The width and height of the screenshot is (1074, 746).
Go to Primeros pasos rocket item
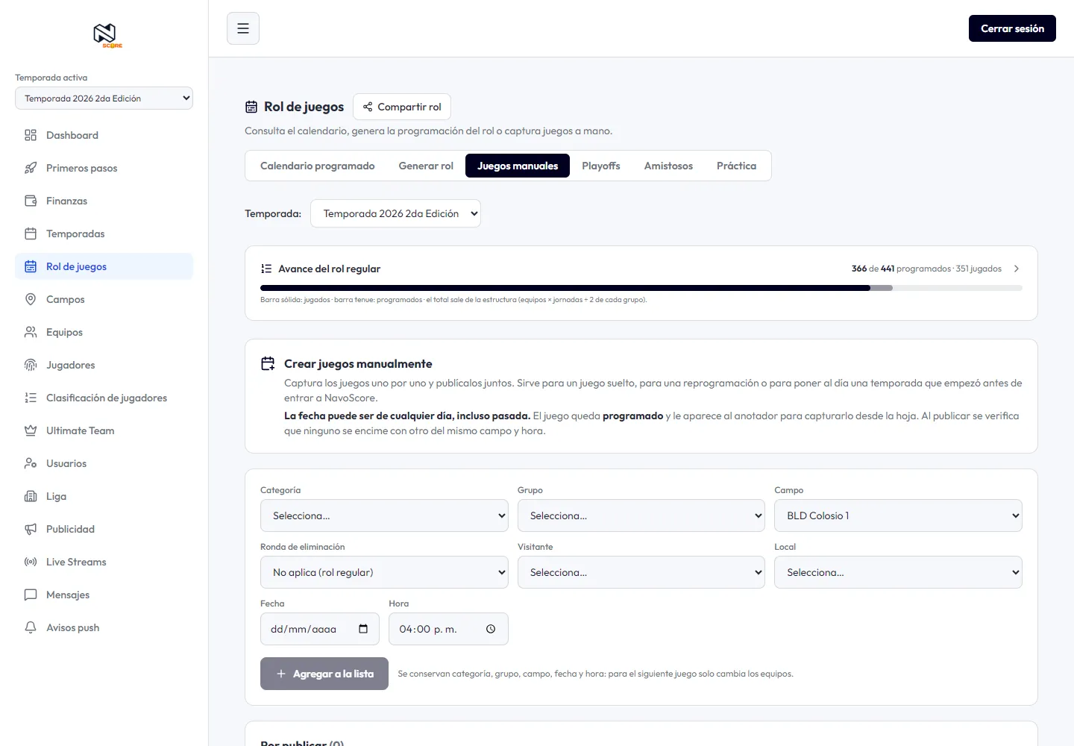click(104, 168)
